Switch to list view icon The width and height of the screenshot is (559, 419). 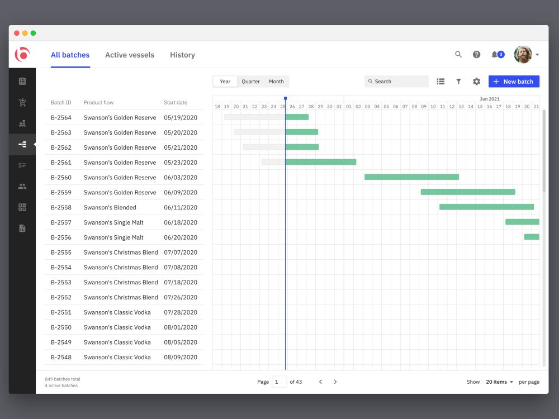(x=440, y=82)
